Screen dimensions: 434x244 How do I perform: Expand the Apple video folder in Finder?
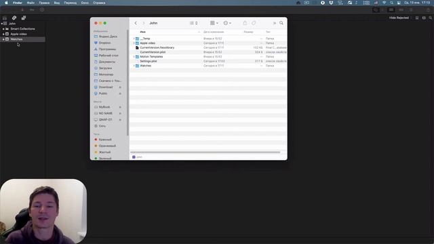(x=134, y=43)
